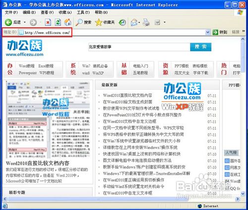Click the Windows flag logo
The height and width of the screenshot is (210, 248).
pyautogui.click(x=240, y=12)
